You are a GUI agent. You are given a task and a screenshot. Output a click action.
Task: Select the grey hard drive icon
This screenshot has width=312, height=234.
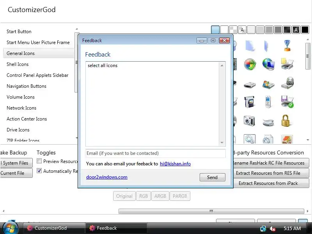click(x=250, y=85)
